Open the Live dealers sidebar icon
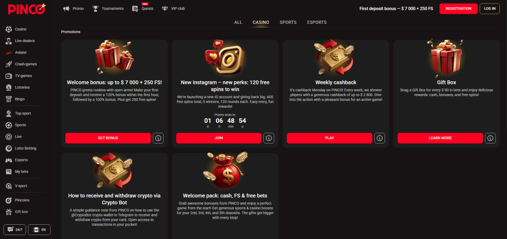The image size is (507, 239). pos(8,41)
